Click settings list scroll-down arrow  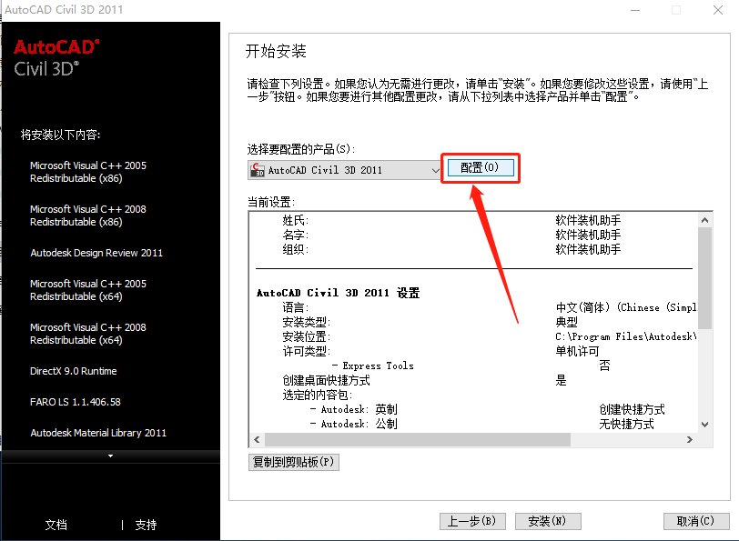(704, 425)
